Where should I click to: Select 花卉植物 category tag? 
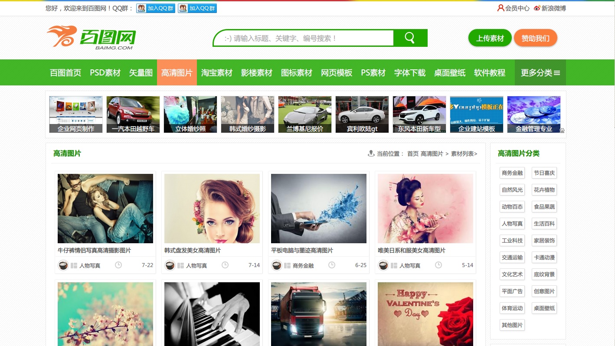click(x=544, y=190)
